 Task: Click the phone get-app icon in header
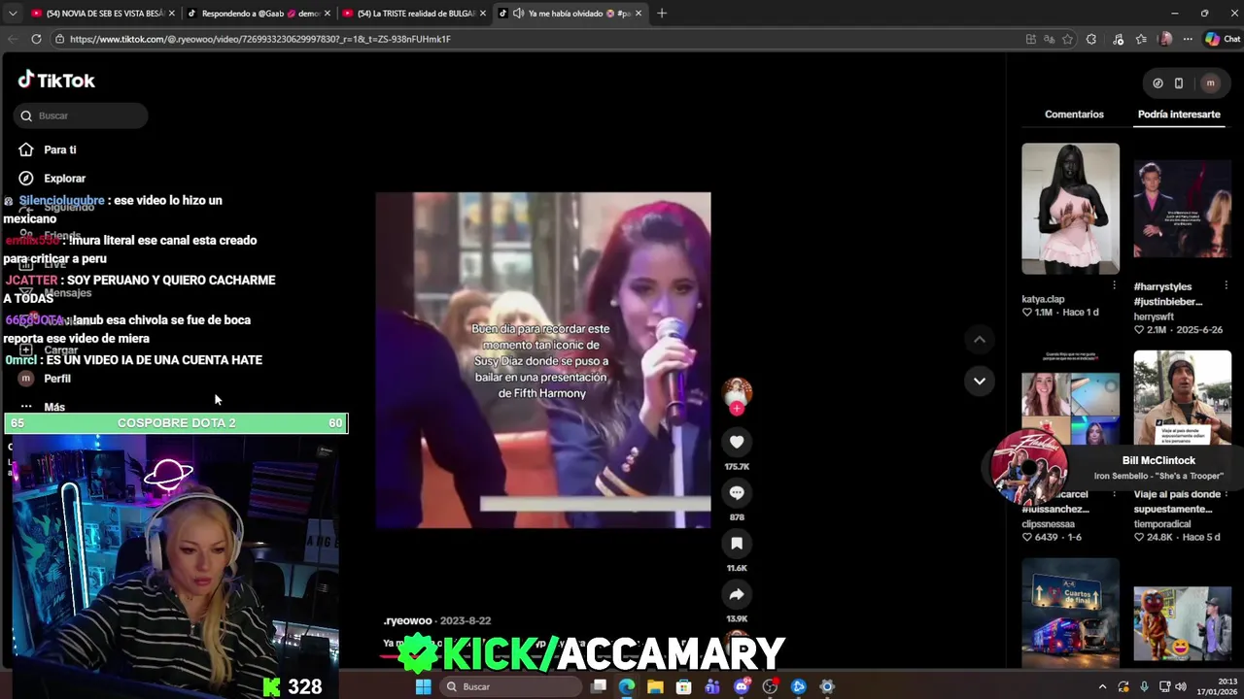coord(1179,83)
